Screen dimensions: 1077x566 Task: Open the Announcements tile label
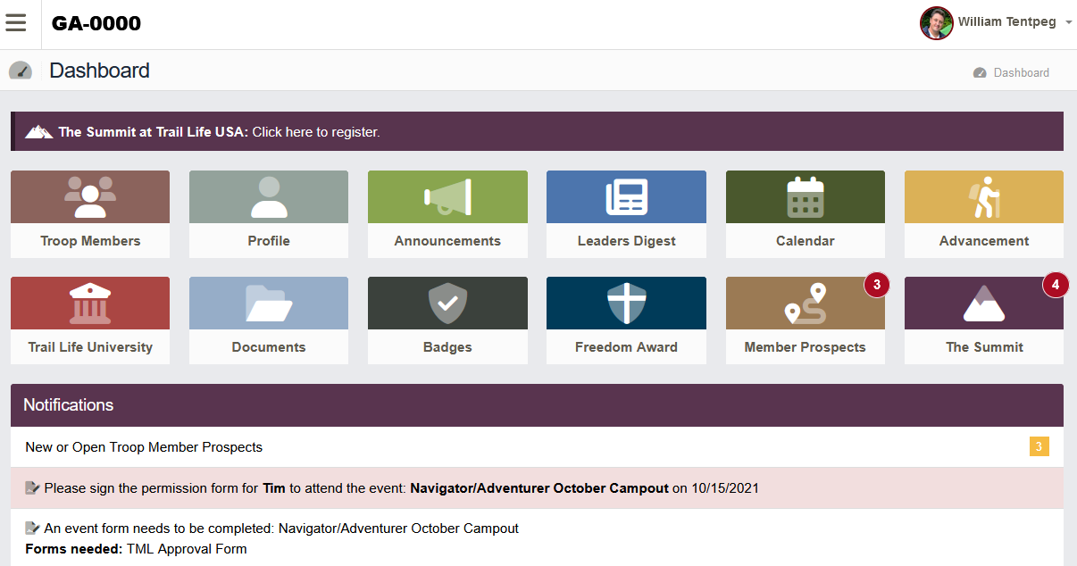pyautogui.click(x=447, y=241)
